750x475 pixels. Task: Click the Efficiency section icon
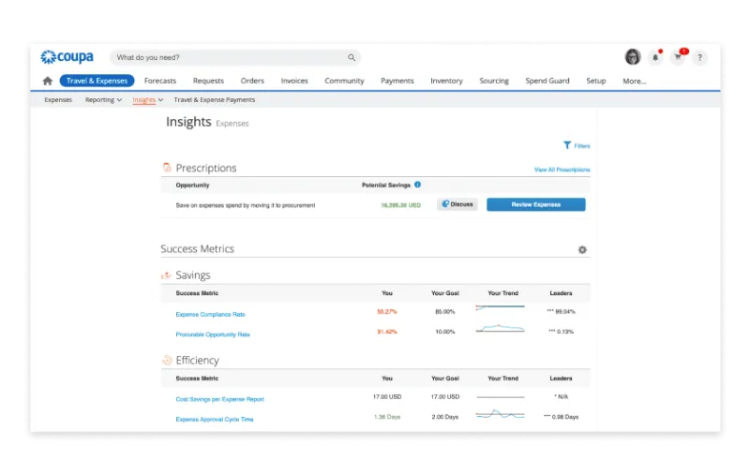point(167,360)
